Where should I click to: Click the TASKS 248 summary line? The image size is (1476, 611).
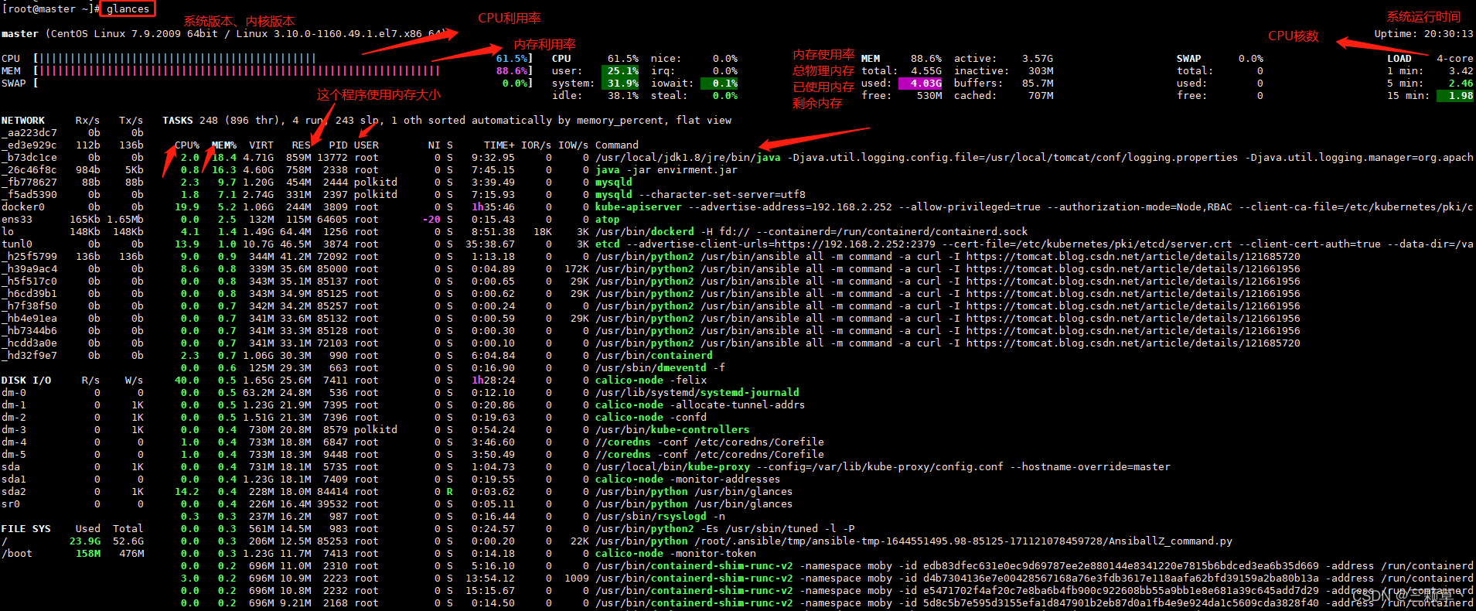pos(447,120)
